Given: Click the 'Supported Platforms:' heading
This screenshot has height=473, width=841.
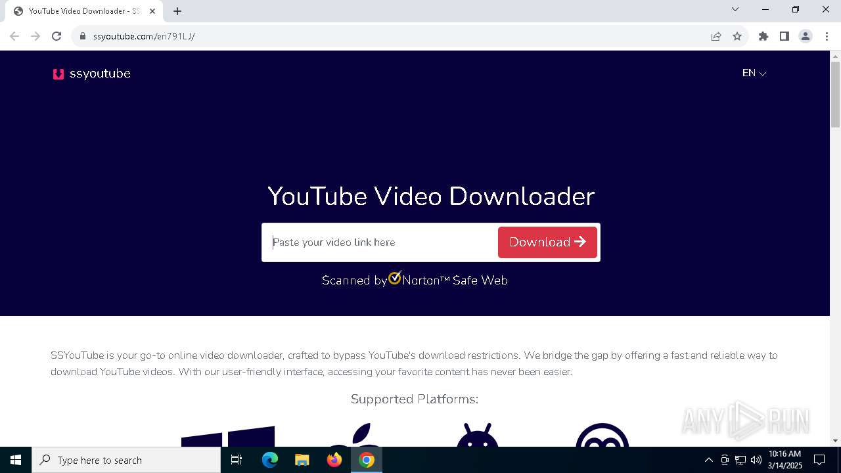Looking at the screenshot, I should (x=415, y=399).
